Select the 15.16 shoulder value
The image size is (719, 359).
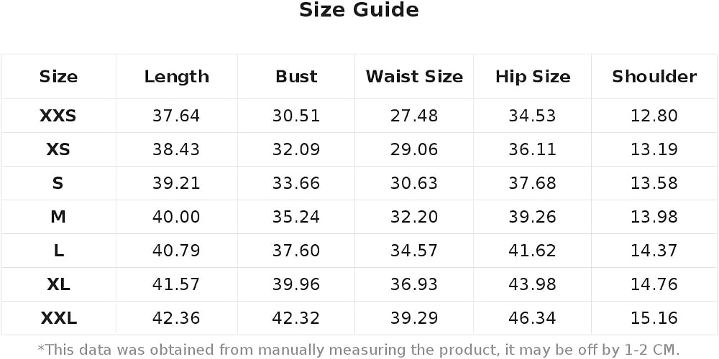click(654, 318)
